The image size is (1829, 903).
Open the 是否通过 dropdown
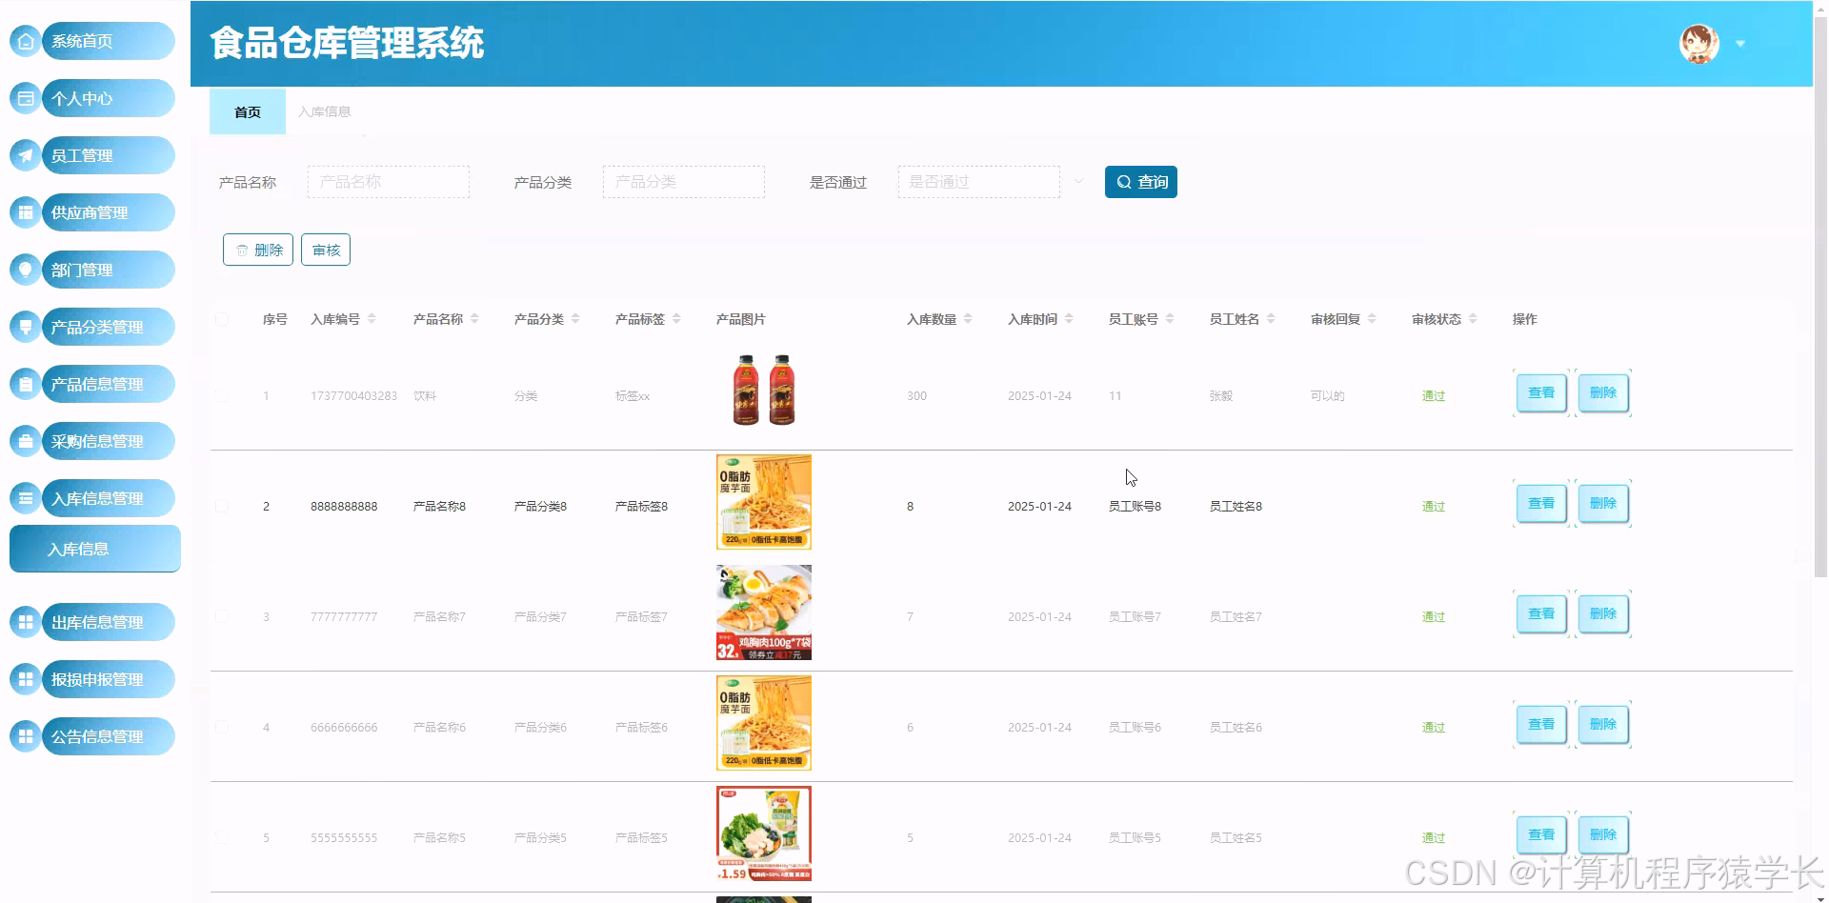[x=978, y=180]
